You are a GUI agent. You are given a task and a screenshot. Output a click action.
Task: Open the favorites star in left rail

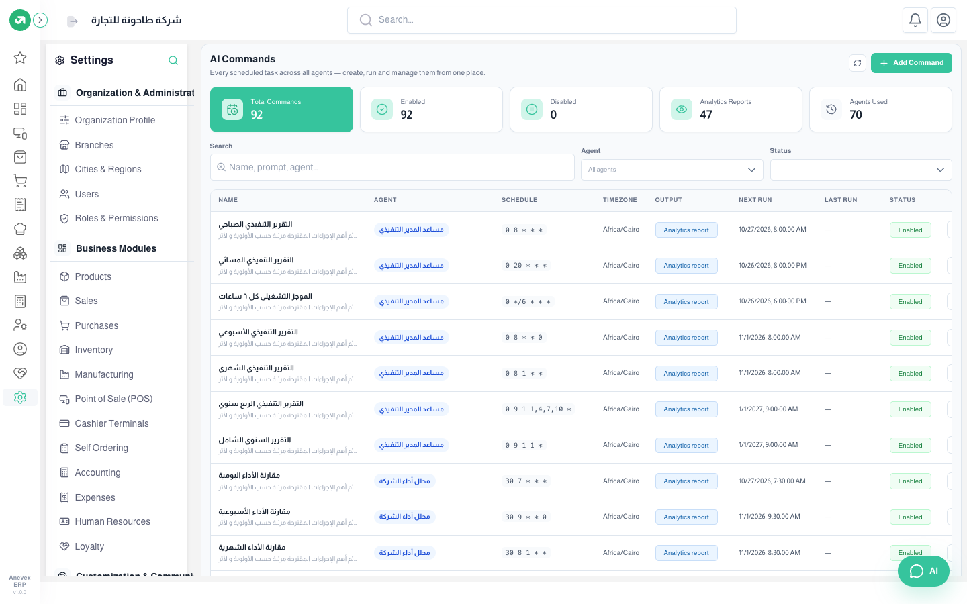(20, 58)
